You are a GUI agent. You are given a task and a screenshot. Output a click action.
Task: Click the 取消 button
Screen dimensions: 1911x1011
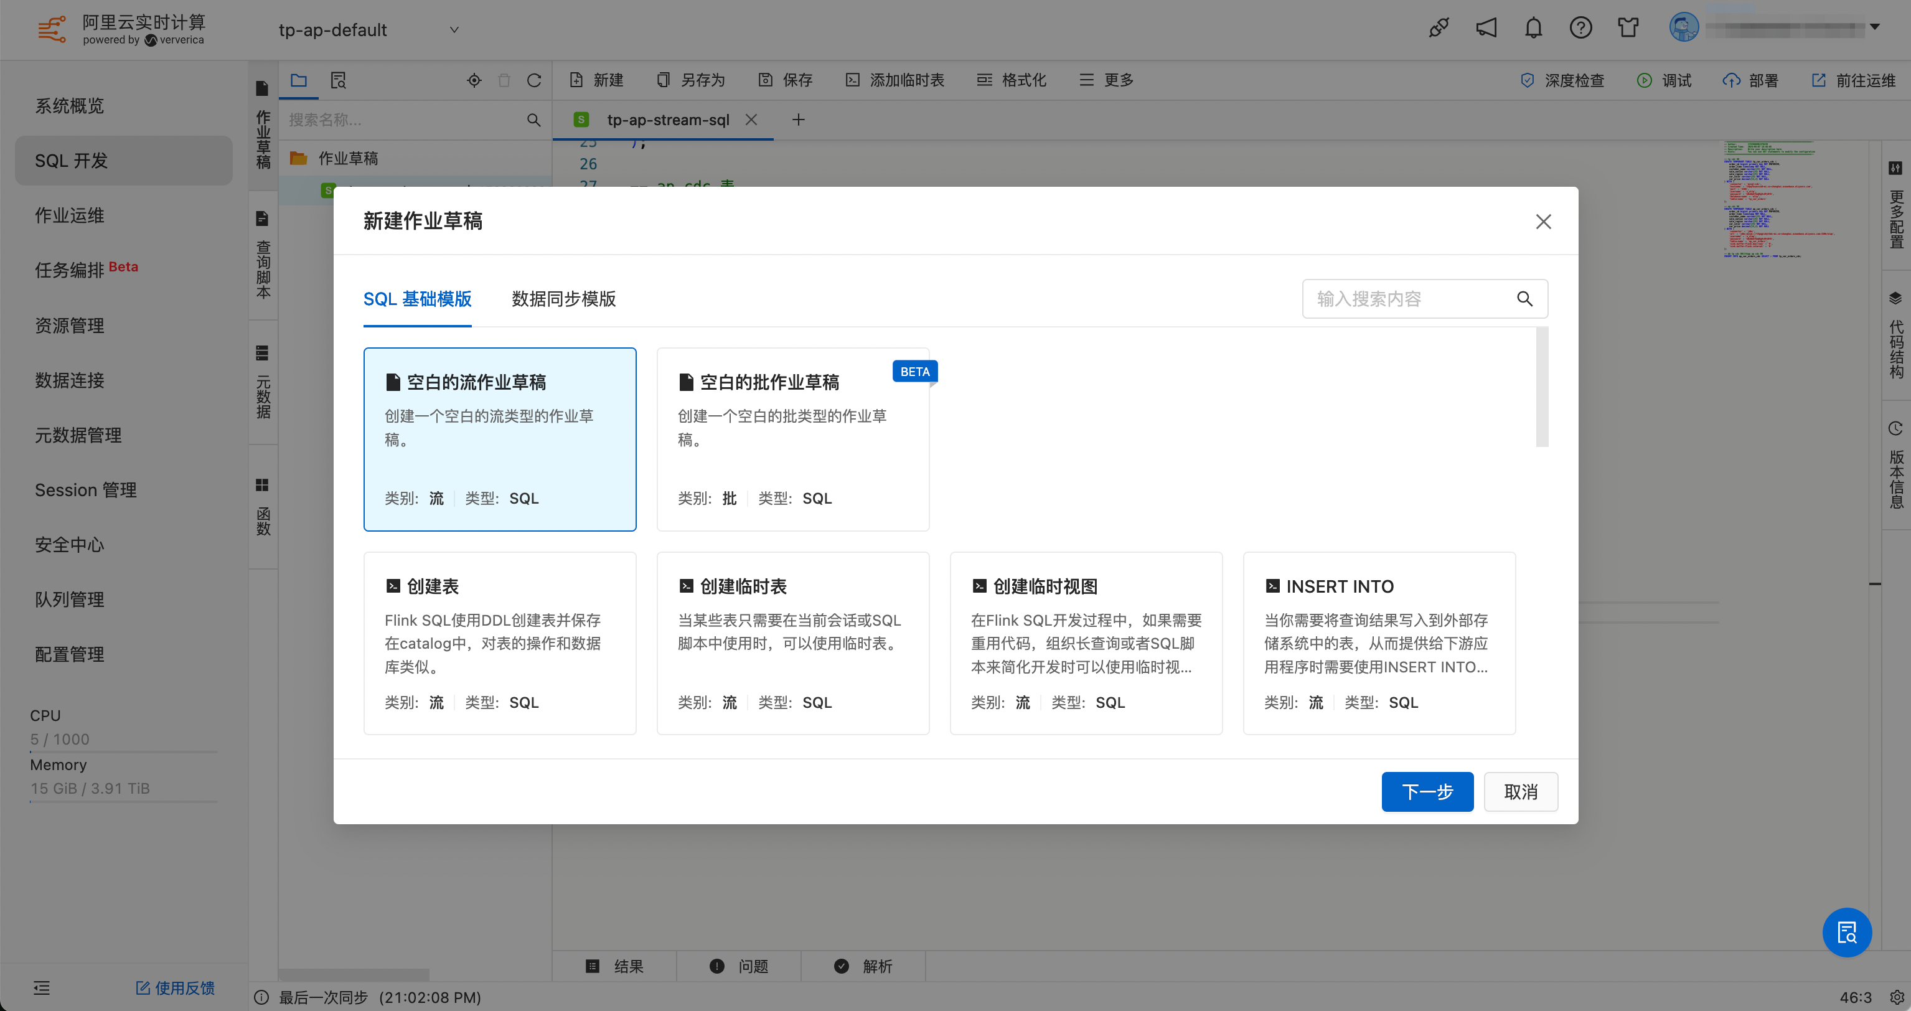coord(1520,791)
